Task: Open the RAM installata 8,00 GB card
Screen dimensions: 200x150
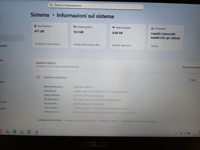Action: (127, 37)
